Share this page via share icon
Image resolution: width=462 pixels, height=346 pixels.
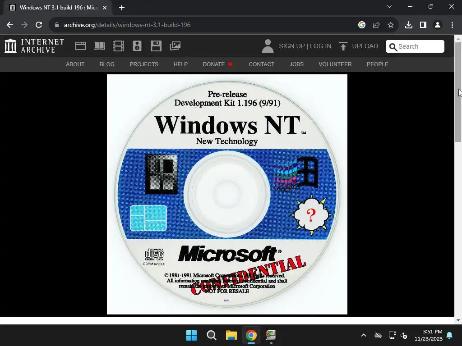pyautogui.click(x=376, y=25)
